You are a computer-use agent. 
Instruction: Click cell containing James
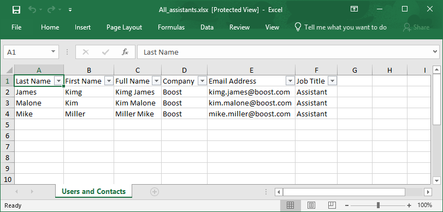(39, 92)
